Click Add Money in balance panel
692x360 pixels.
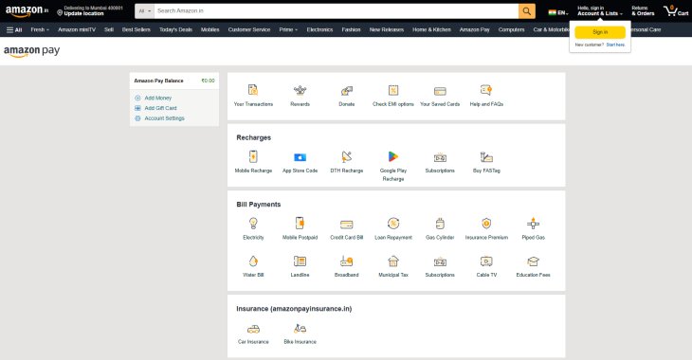point(157,98)
